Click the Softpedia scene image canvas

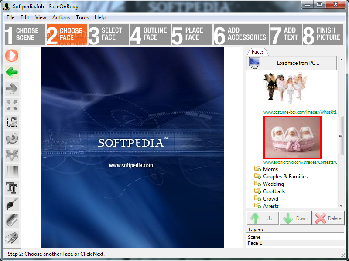pos(133,148)
